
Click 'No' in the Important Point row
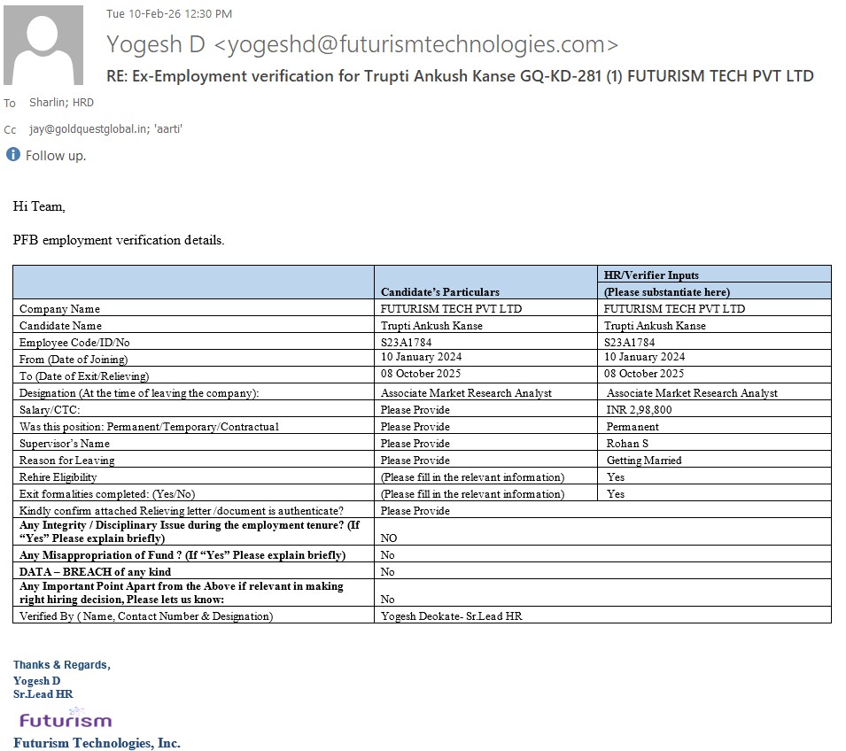coord(387,599)
